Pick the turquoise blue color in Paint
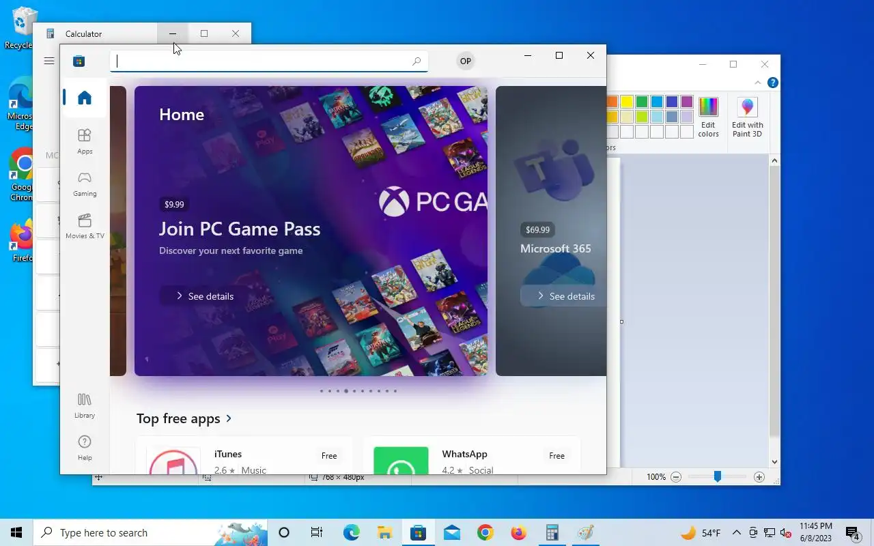 (657, 102)
